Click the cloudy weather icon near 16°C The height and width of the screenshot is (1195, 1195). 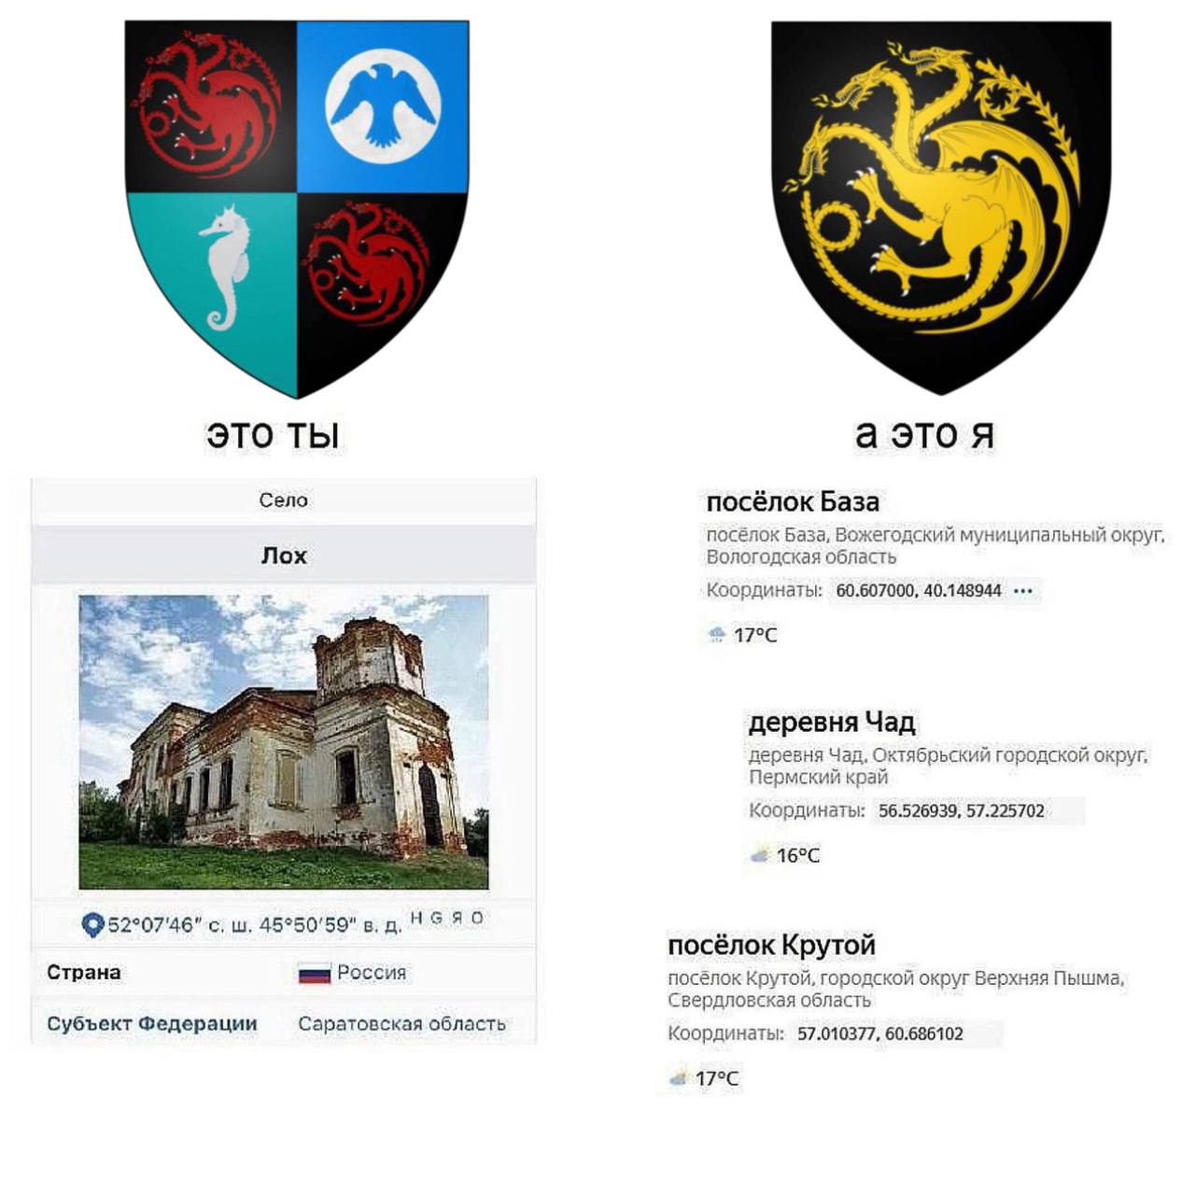click(x=759, y=855)
